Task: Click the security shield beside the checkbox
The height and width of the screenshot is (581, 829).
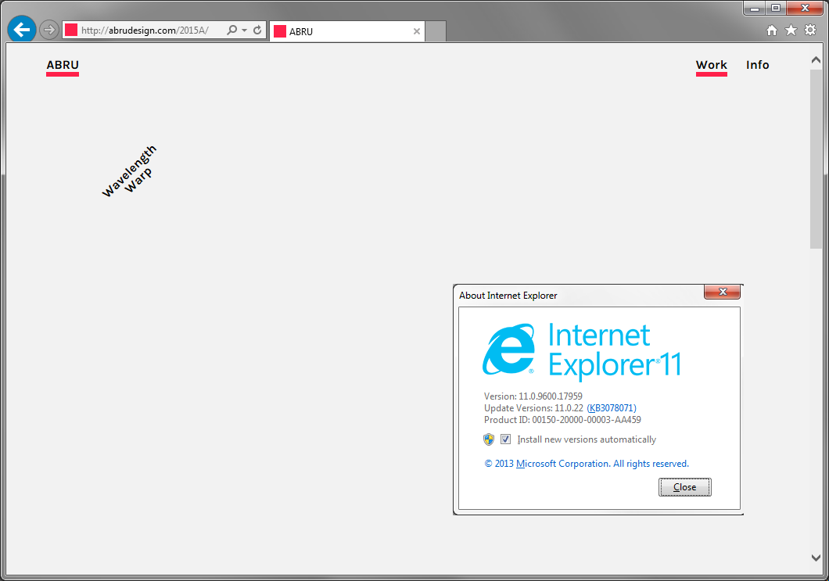Action: [x=488, y=439]
